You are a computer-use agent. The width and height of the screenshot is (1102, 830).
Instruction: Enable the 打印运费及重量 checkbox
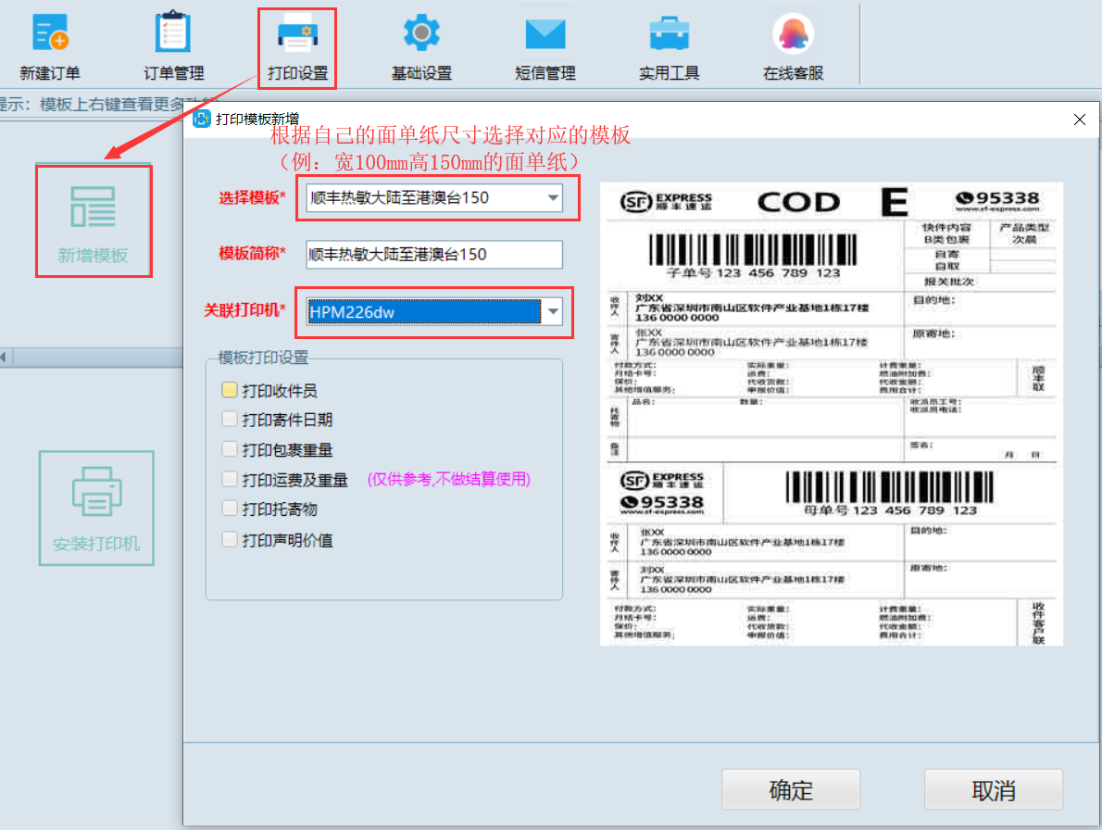click(229, 479)
